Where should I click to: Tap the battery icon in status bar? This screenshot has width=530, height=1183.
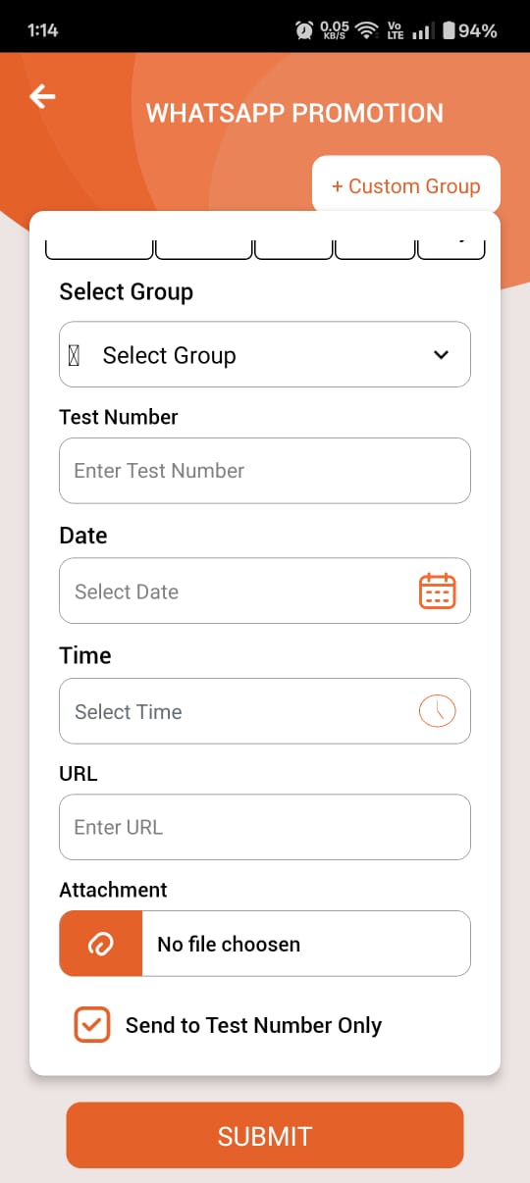pyautogui.click(x=449, y=30)
